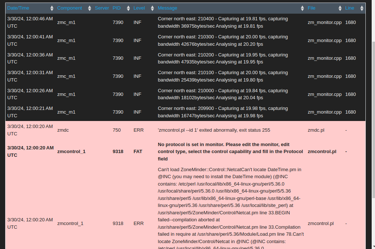Screen dimensions: 375x249
Task: Click the Component column sort arrows
Action: click(89, 8)
